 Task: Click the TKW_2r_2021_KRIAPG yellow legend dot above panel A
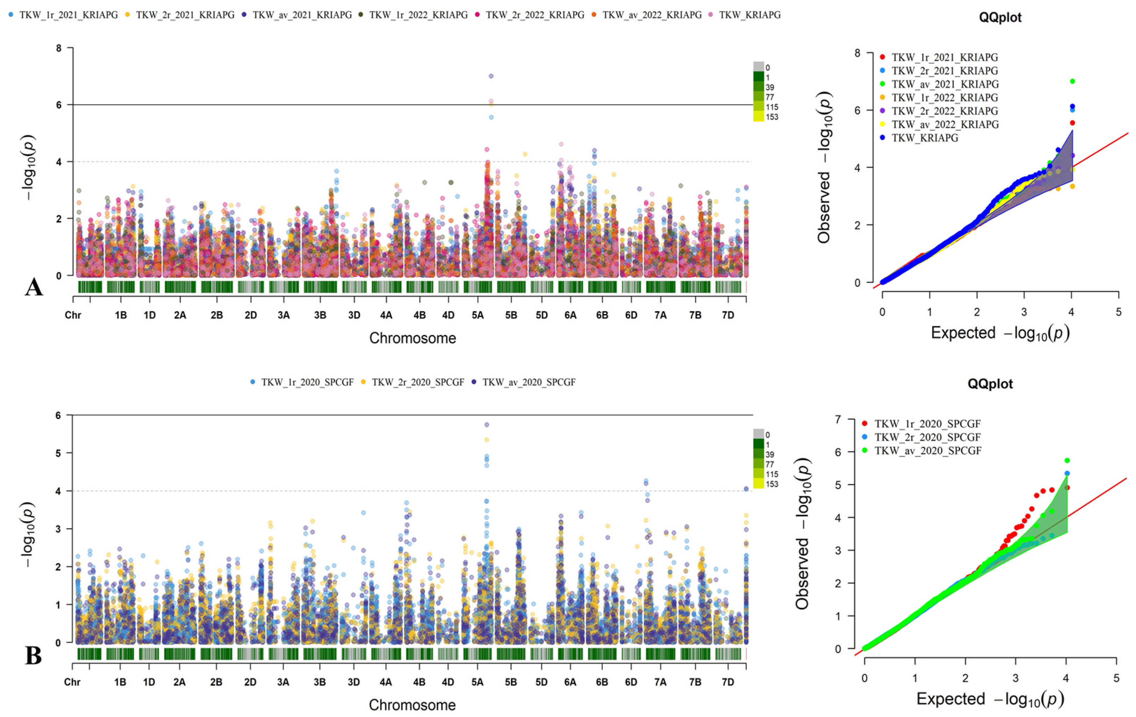coord(128,15)
